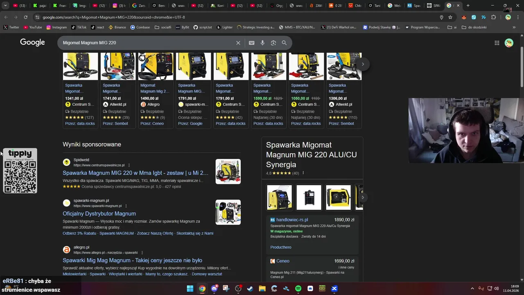Screen dimensions: 524x295
Task: Open the Chrome extensions puzzle menu
Action: pos(493,17)
